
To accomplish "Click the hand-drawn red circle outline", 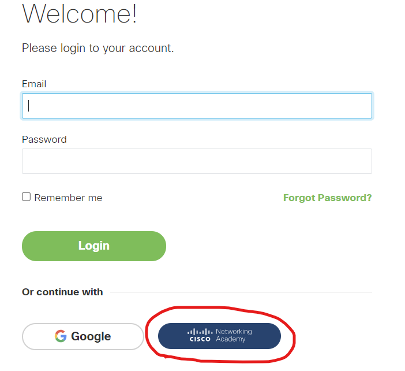I will [293, 336].
